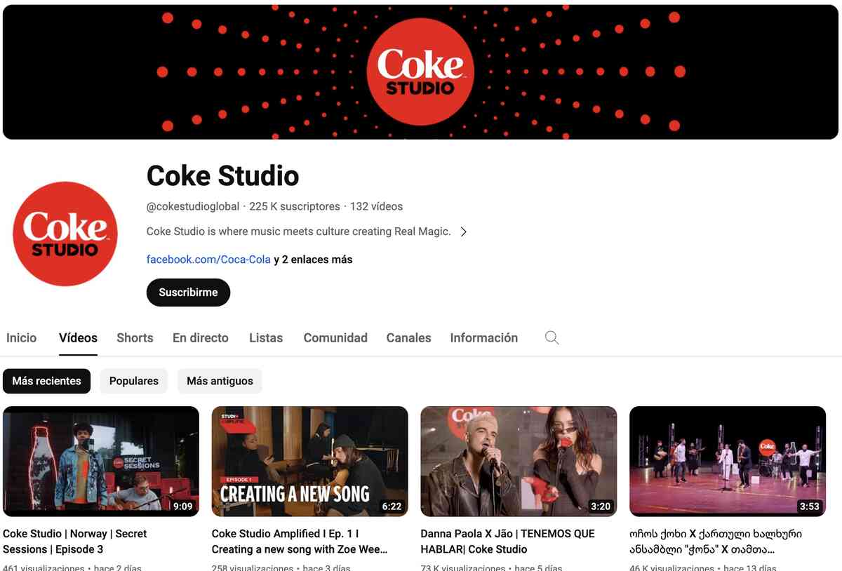842x571 pixels.
Task: Open the Creating a New Song thumbnail
Action: (309, 461)
